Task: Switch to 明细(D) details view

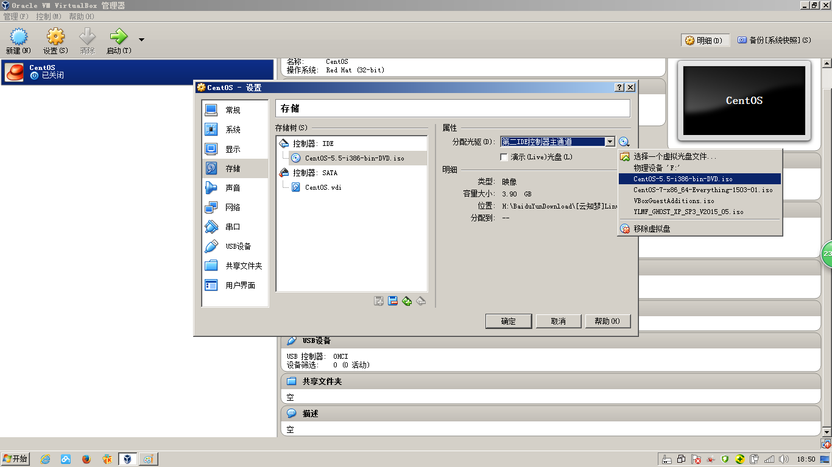Action: (705, 40)
